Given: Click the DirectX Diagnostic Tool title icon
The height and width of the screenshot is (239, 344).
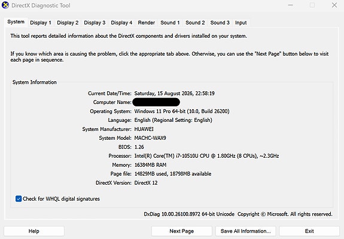Looking at the screenshot, I should click(5, 5).
